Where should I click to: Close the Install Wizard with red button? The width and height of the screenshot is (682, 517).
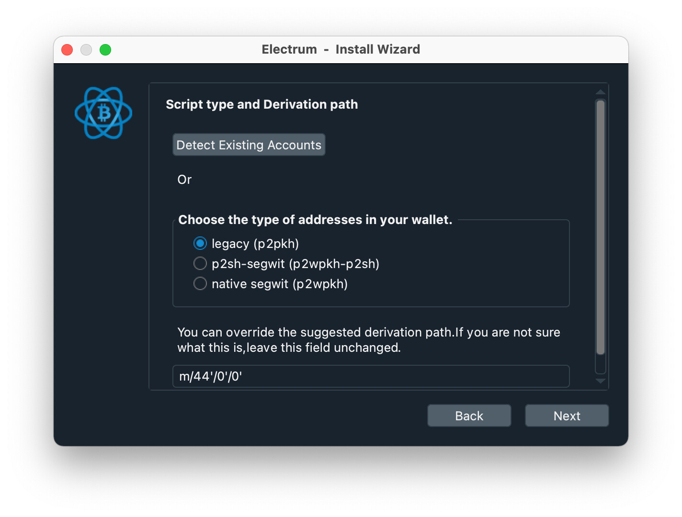coord(67,50)
